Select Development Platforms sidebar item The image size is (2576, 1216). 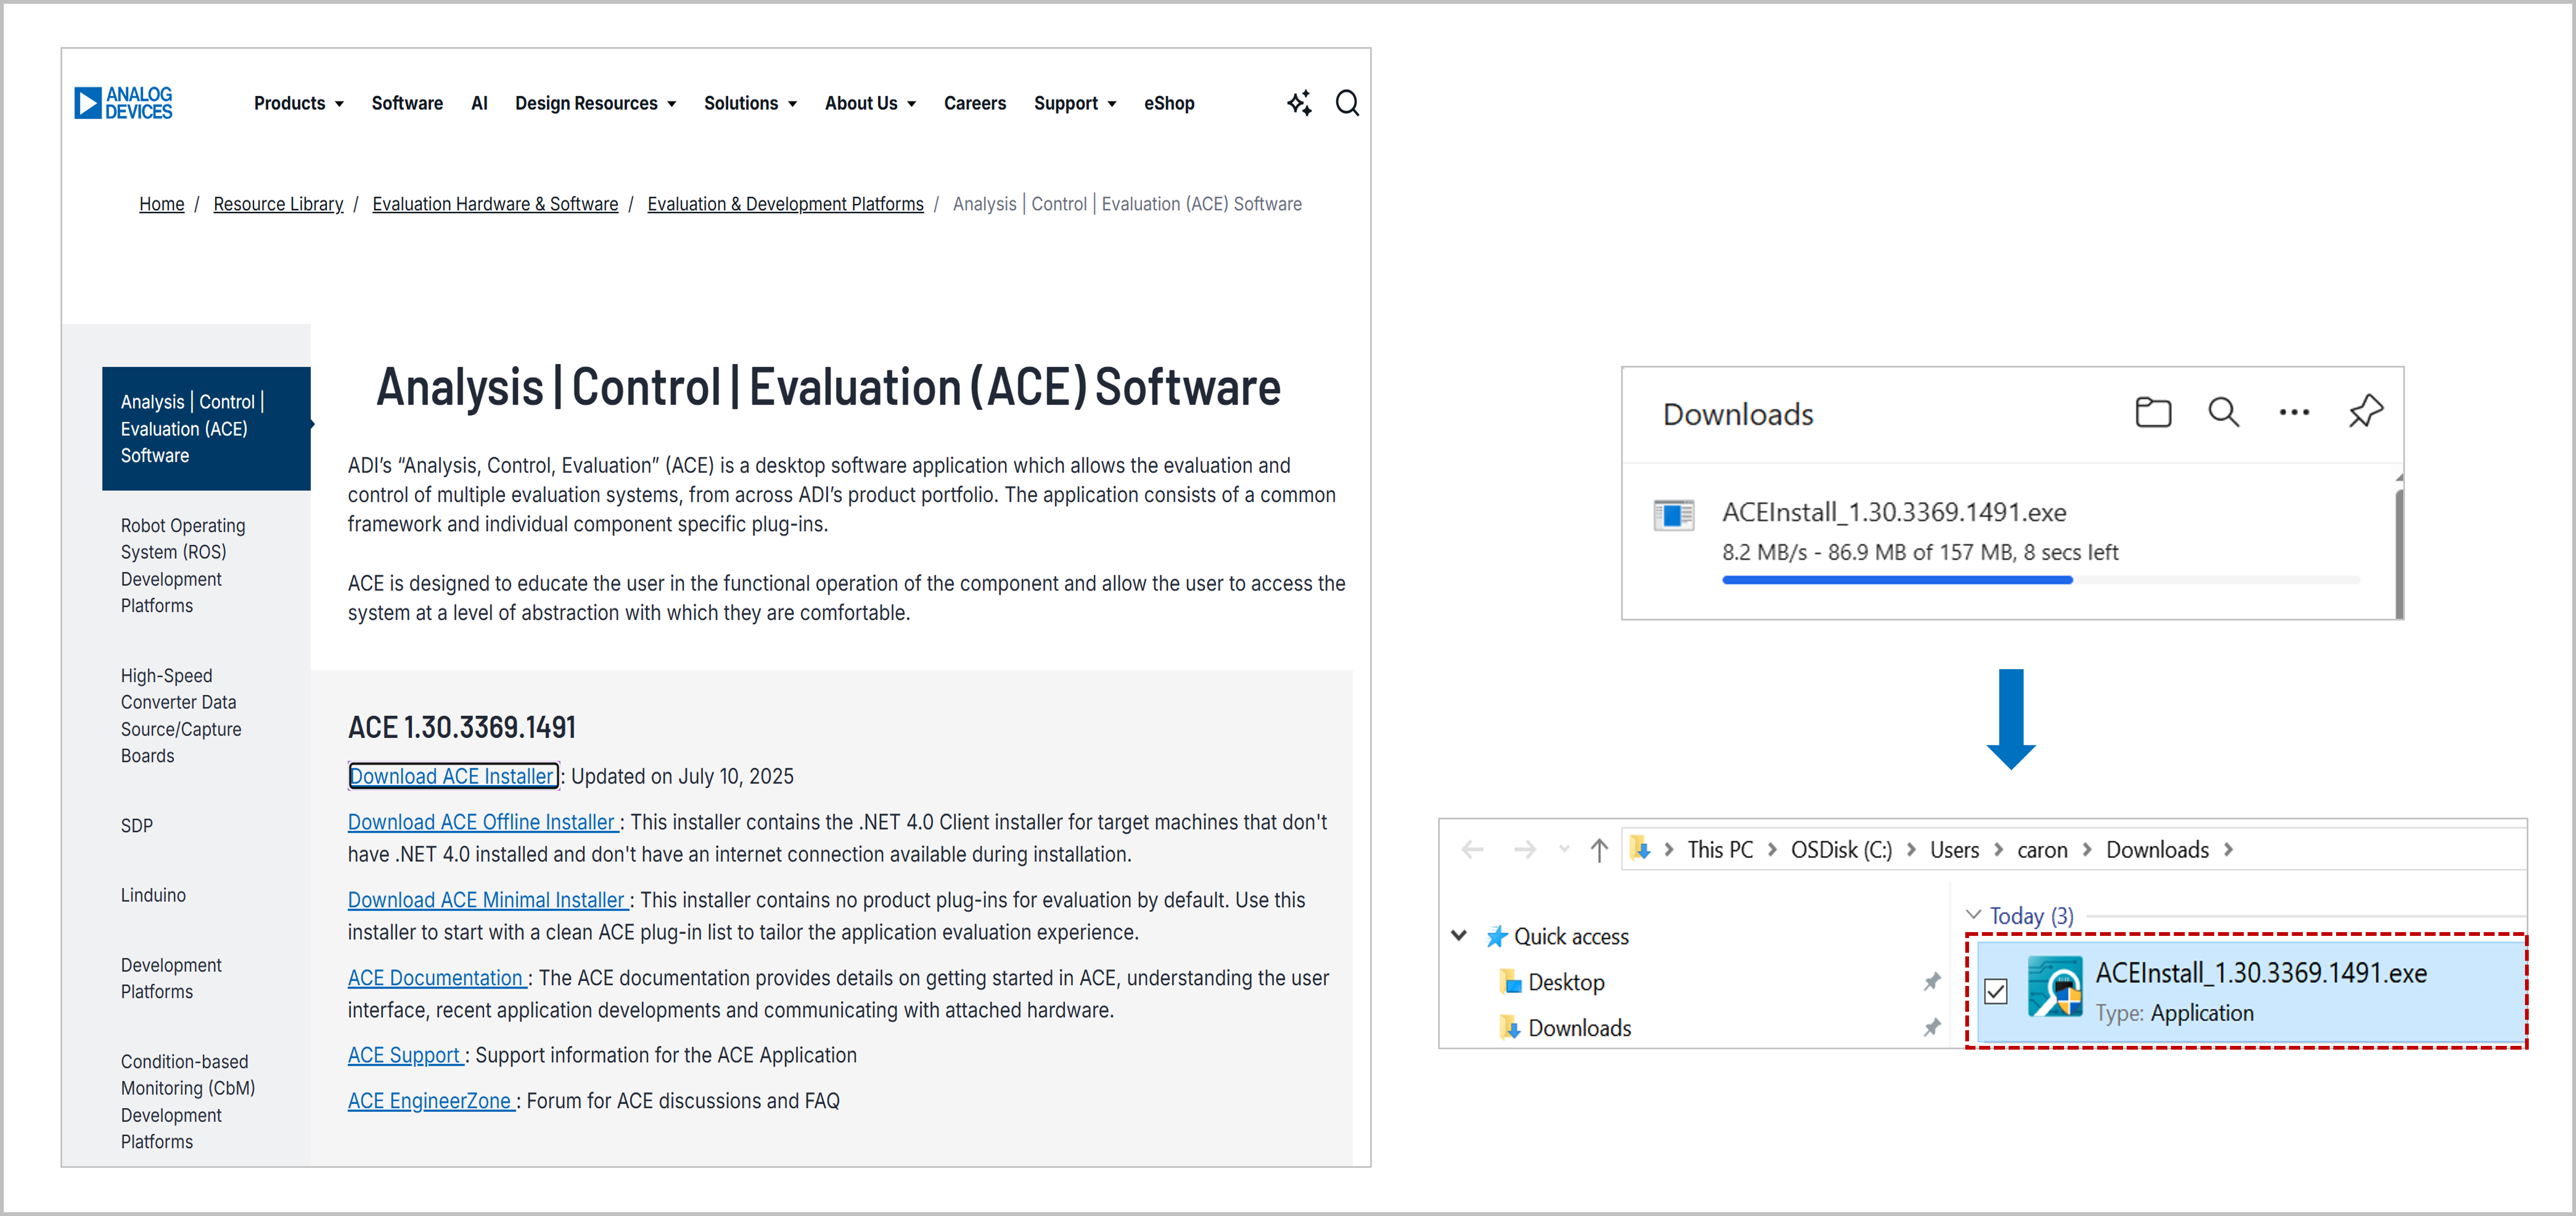pos(171,978)
